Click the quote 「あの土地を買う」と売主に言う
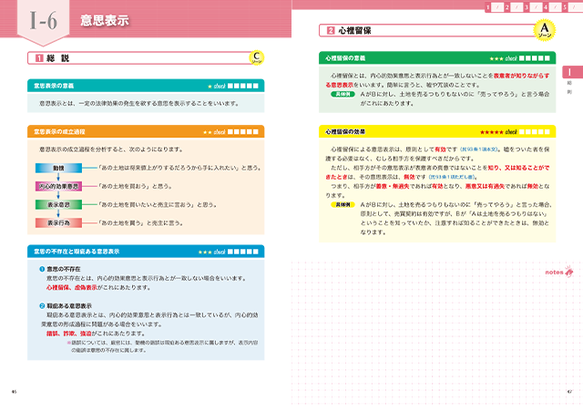 click(140, 223)
